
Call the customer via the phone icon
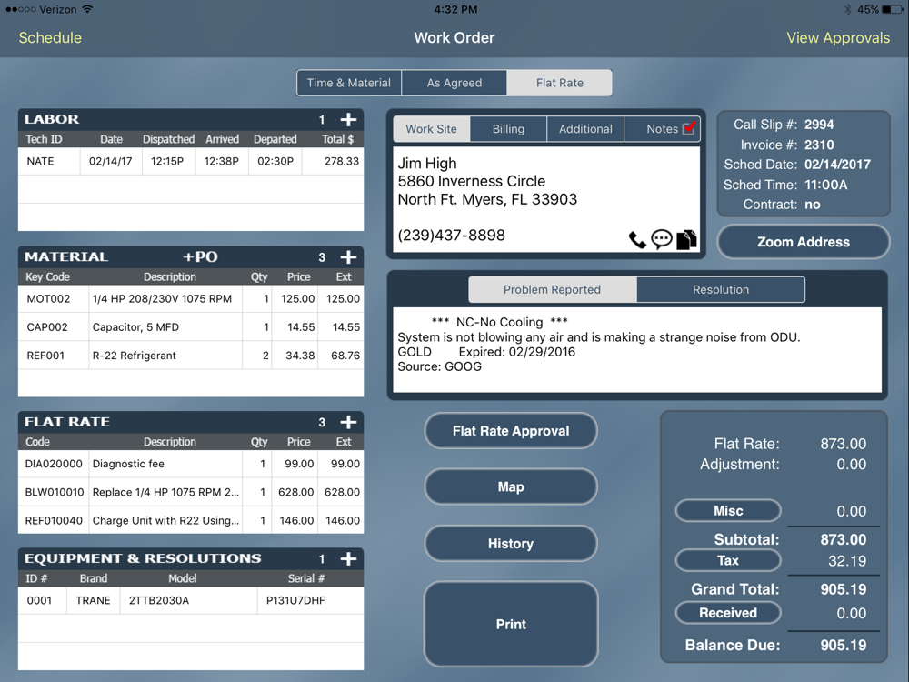coord(637,239)
